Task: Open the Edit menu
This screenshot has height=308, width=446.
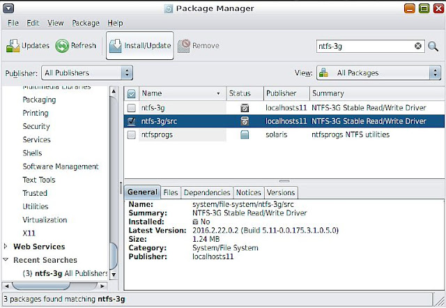Action: [x=33, y=23]
